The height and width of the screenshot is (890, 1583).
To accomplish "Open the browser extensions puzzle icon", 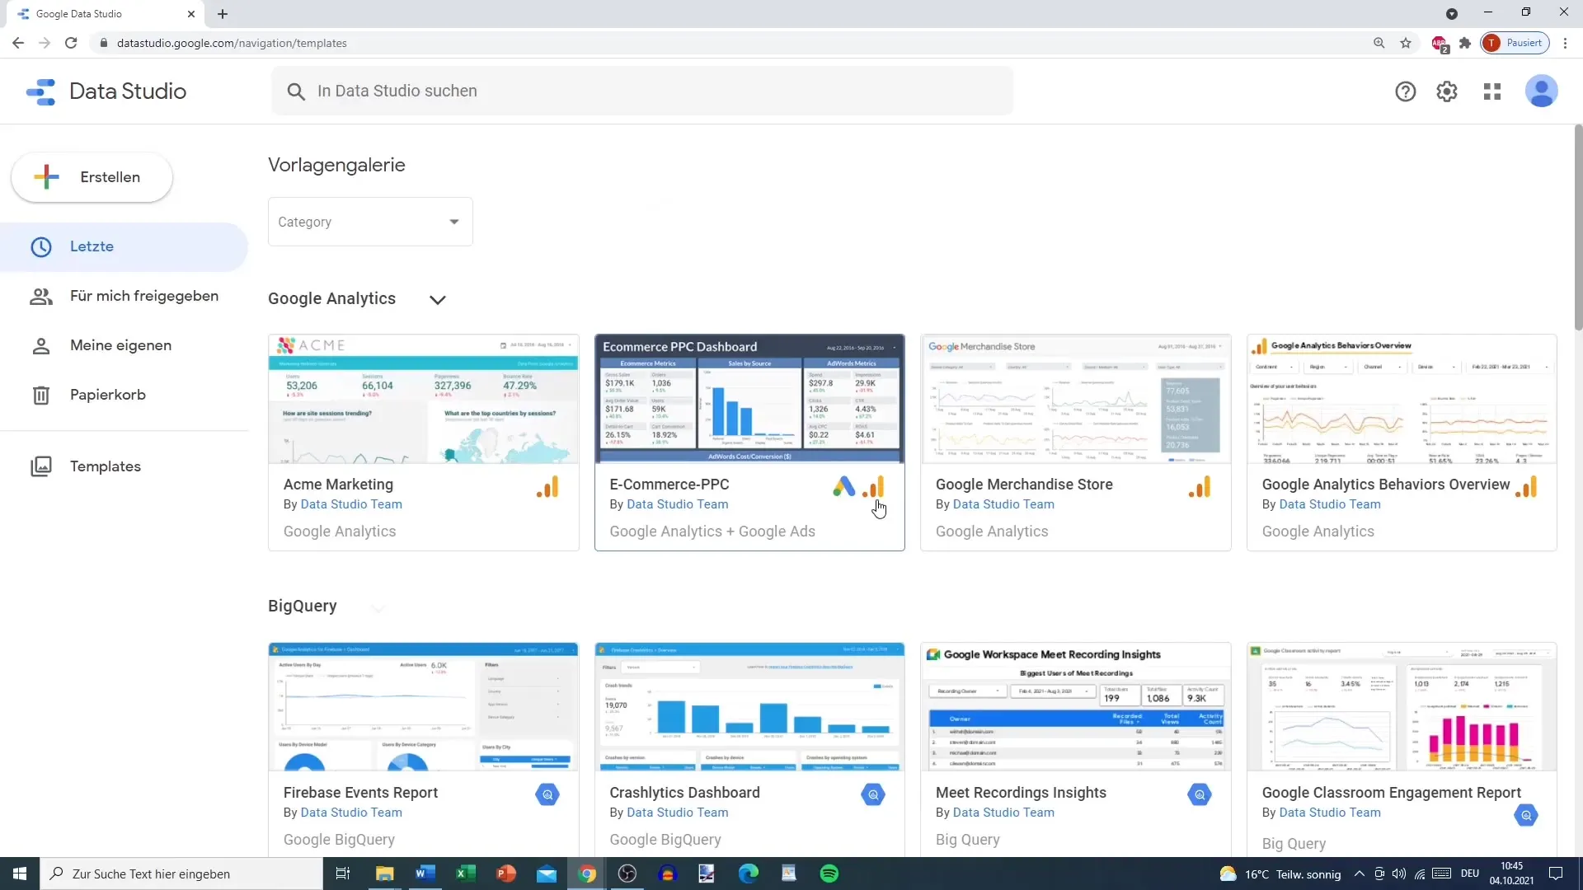I will (x=1465, y=43).
